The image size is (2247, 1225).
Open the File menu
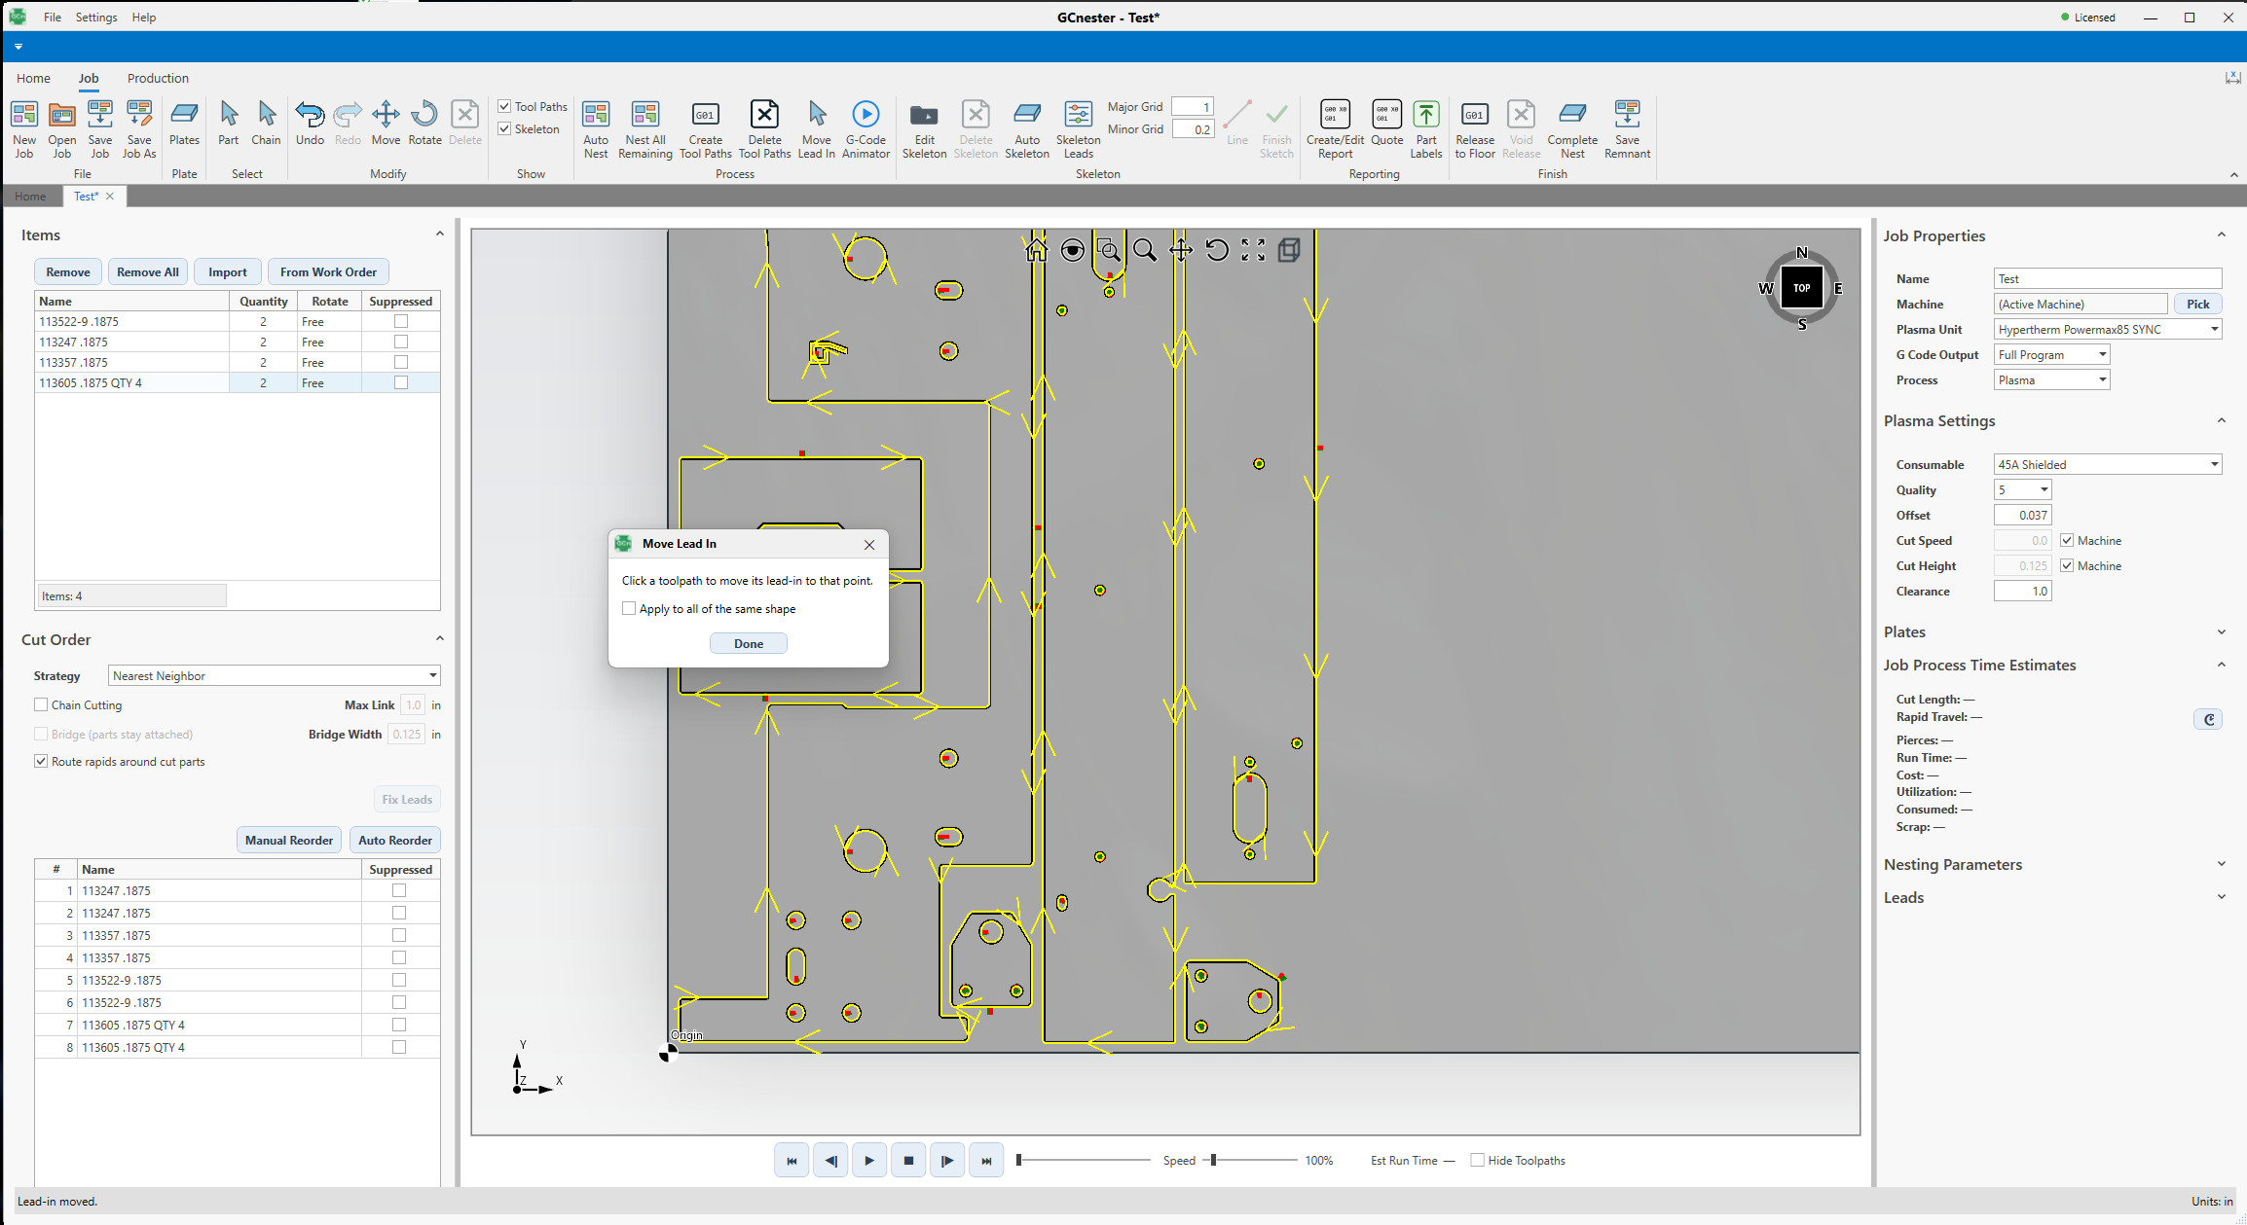[53, 18]
